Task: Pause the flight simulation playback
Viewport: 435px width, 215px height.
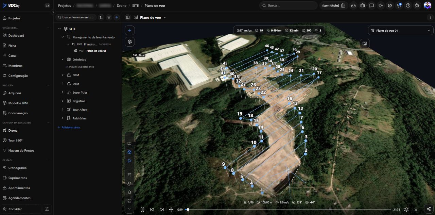Action: (x=142, y=210)
